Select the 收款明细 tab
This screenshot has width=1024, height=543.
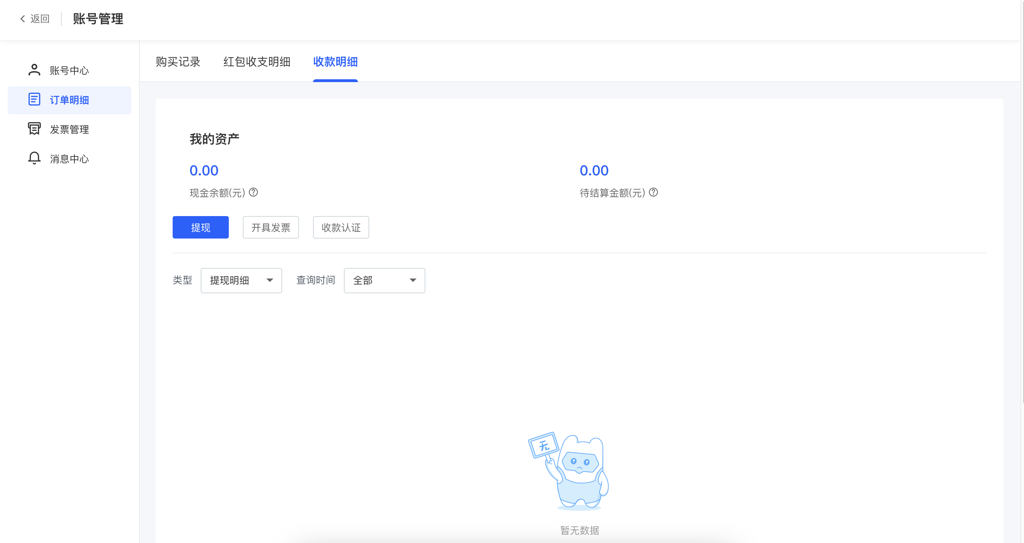(335, 62)
